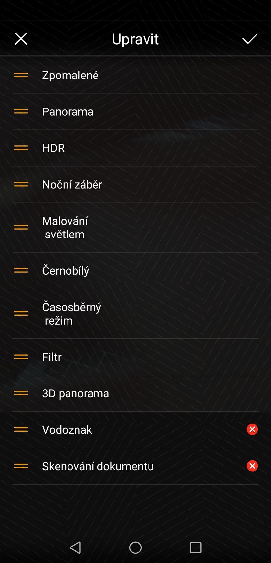Go back with the Android back button
The width and height of the screenshot is (271, 563).
coord(75,547)
